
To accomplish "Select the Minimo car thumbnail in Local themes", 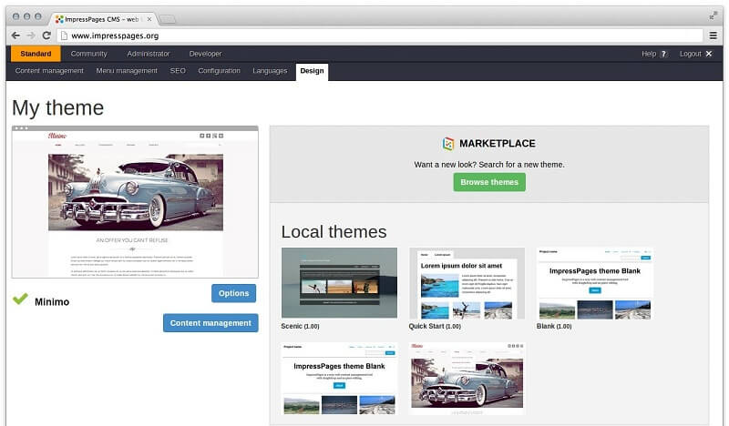I will tap(467, 379).
